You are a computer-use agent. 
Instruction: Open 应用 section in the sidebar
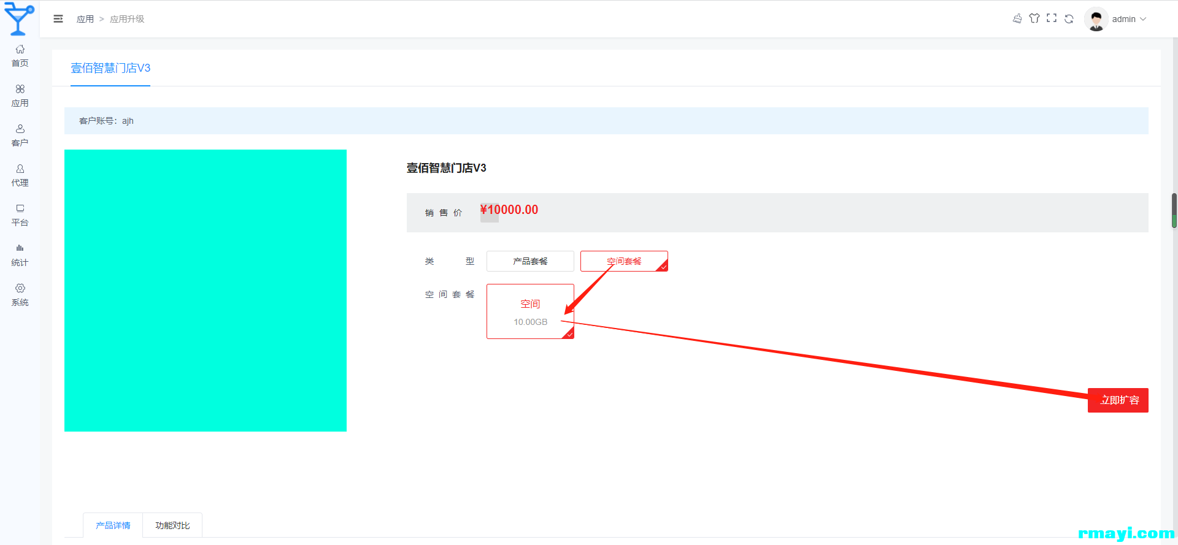[20, 96]
